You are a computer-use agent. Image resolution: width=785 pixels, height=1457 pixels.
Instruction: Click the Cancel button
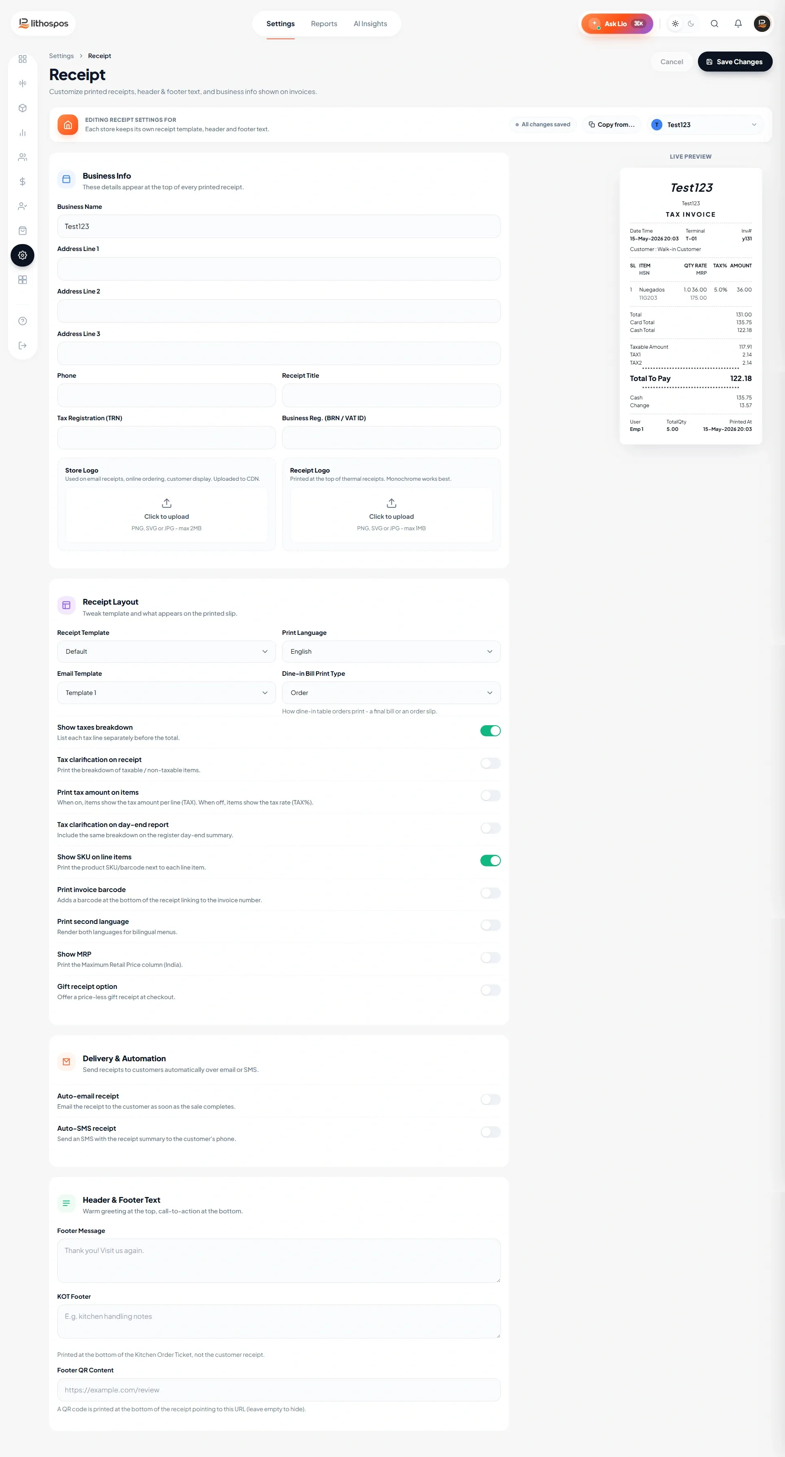point(671,62)
